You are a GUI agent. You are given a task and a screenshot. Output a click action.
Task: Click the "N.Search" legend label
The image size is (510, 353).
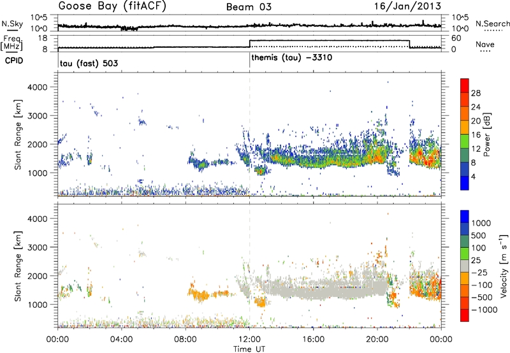492,24
